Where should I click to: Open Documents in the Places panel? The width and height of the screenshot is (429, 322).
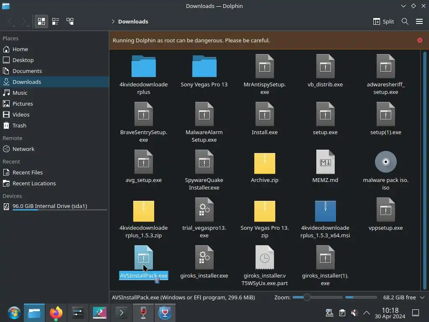coord(54,71)
